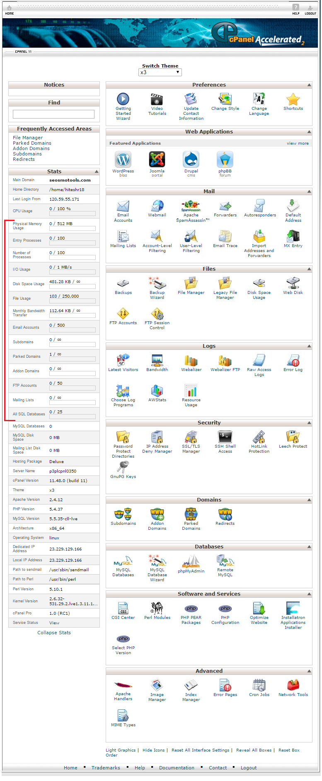322x781 pixels.
Task: Open the Switch Theme dropdown
Action: pyautogui.click(x=160, y=72)
